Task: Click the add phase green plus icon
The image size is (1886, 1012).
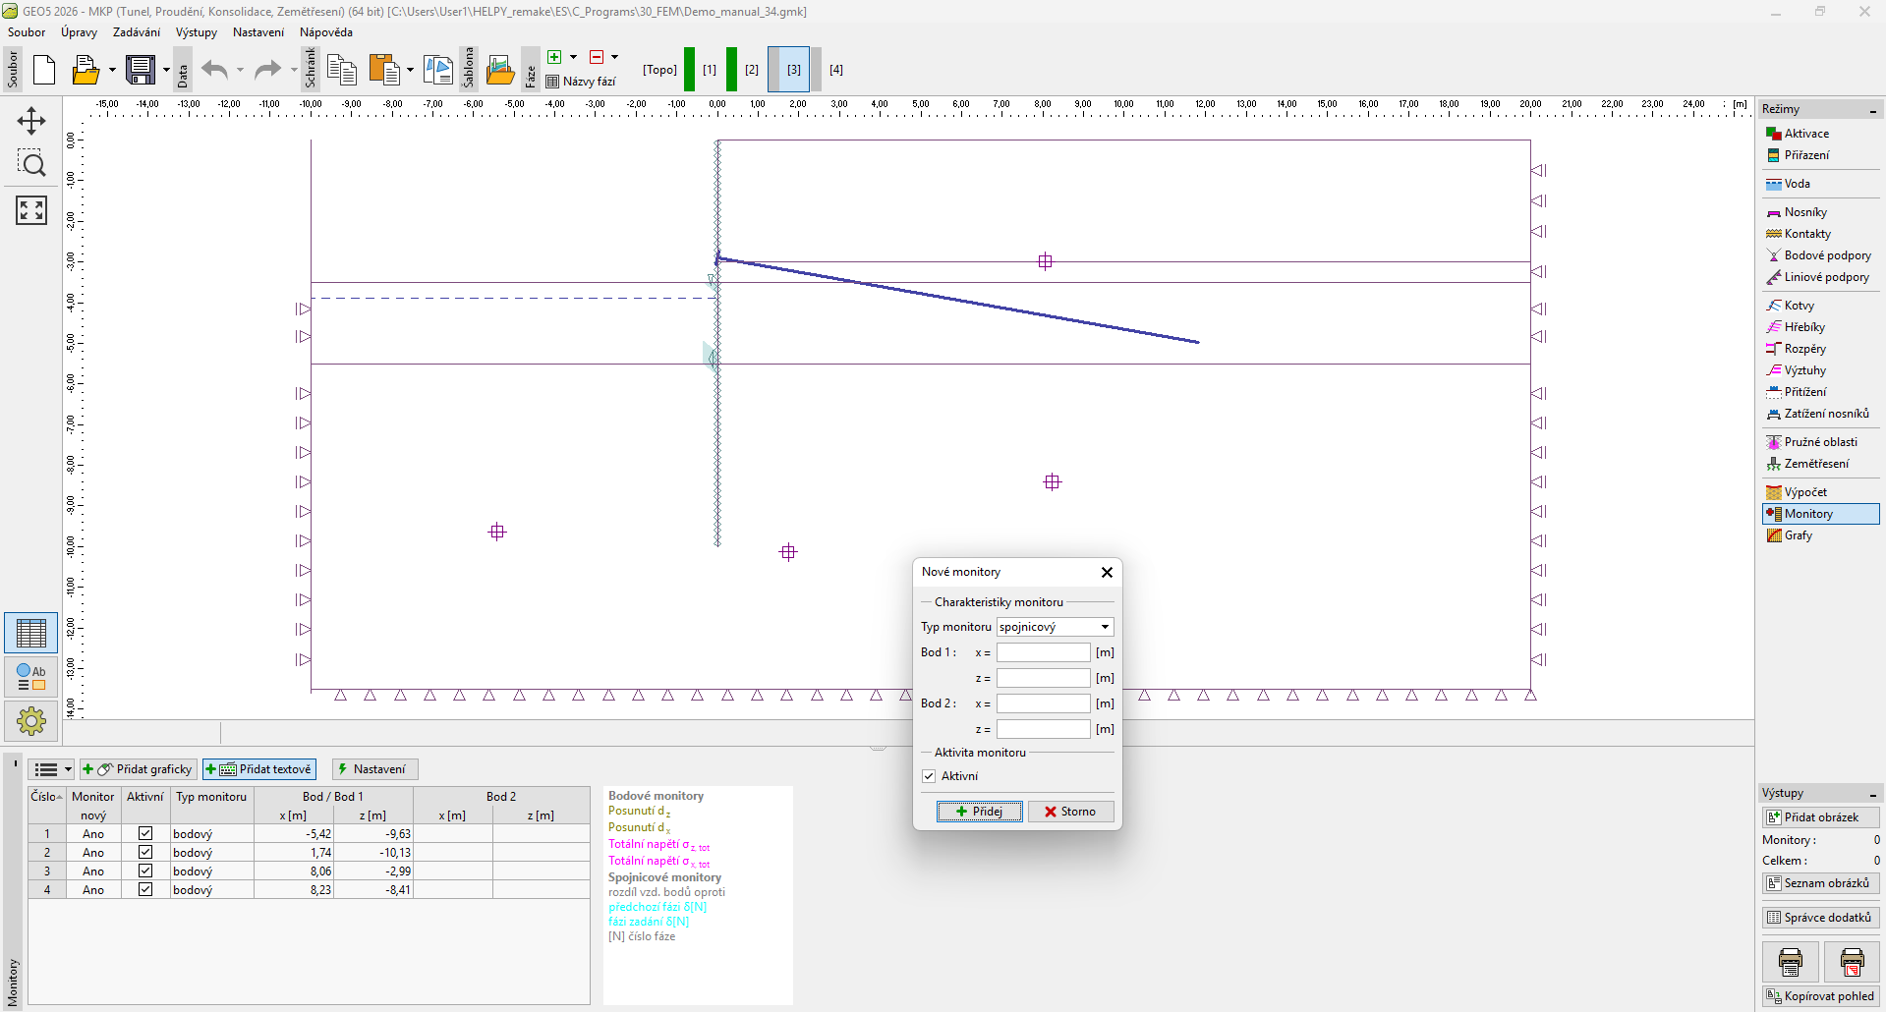Action: pyautogui.click(x=555, y=57)
